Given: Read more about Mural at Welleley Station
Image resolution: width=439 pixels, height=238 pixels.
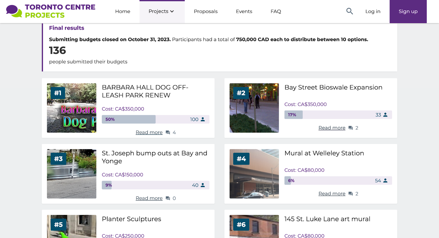Looking at the screenshot, I should [332, 194].
